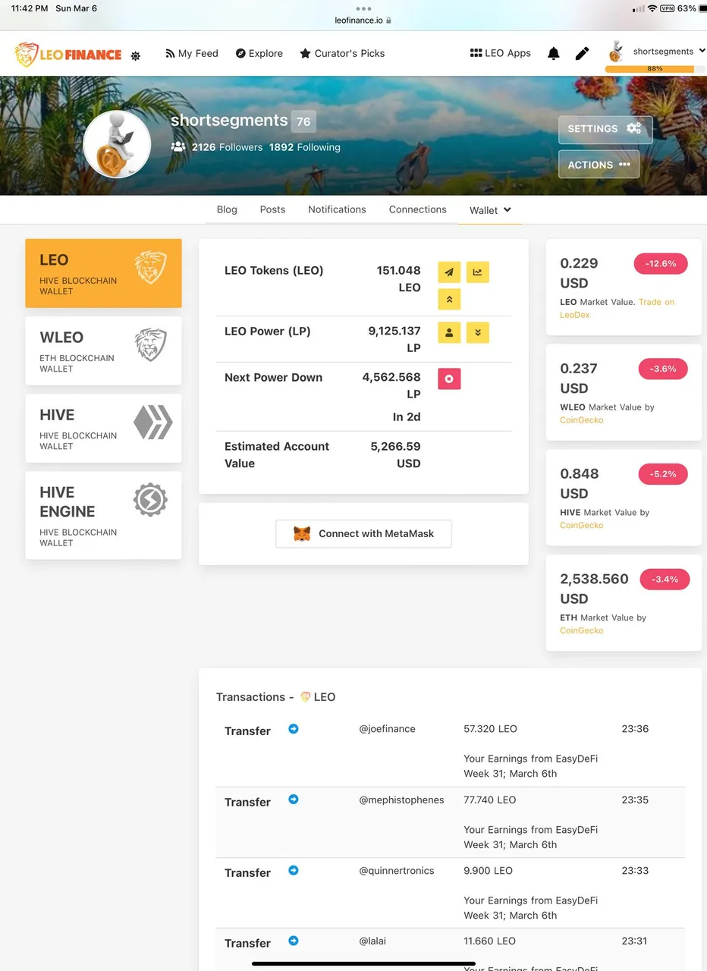Switch to the Notifications tab
Image resolution: width=707 pixels, height=971 pixels.
[x=337, y=209]
